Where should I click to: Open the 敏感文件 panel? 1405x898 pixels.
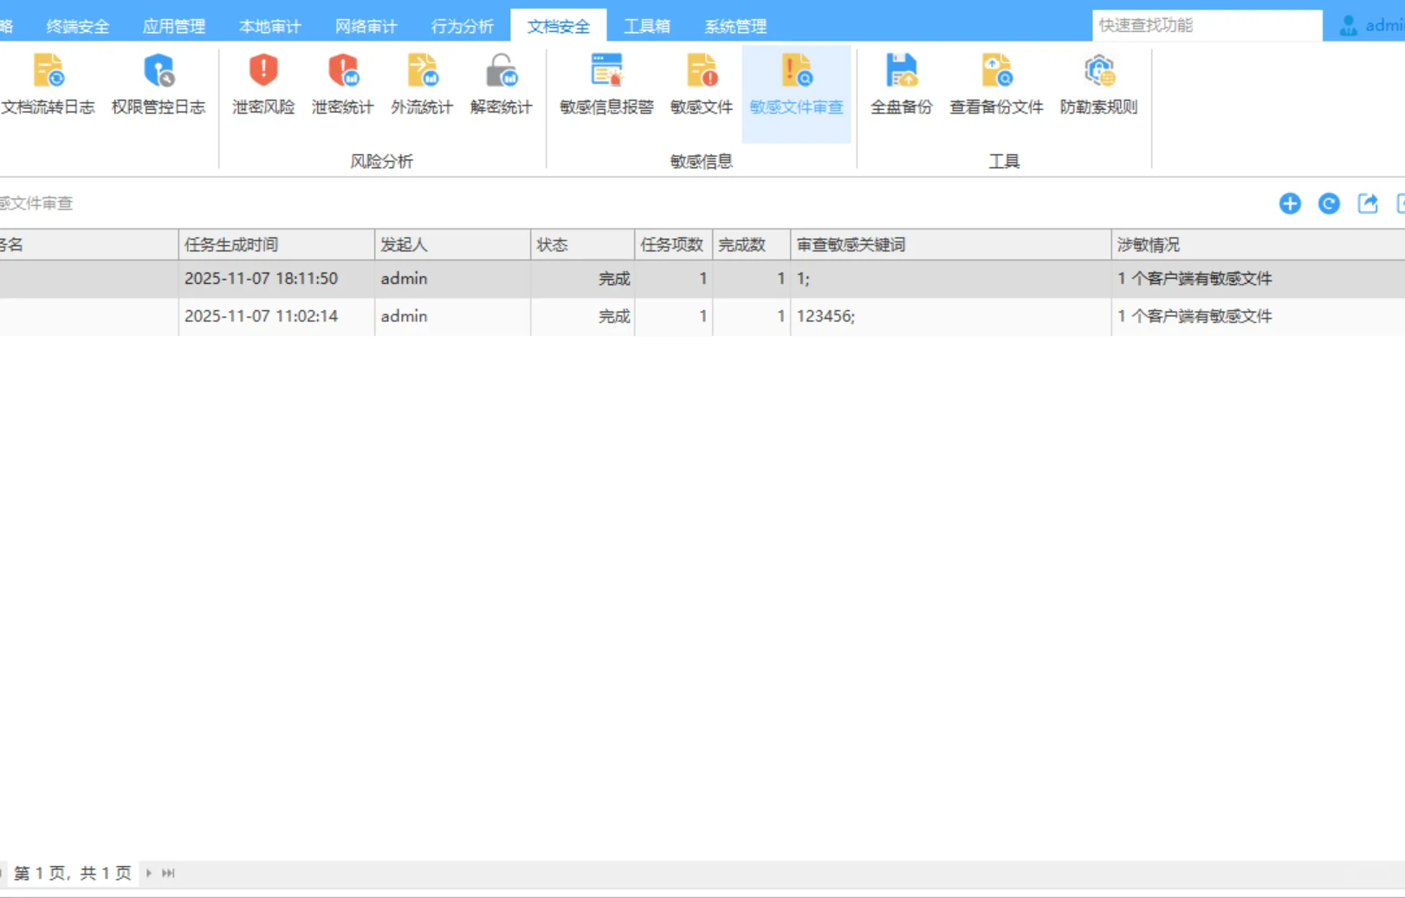(x=702, y=82)
